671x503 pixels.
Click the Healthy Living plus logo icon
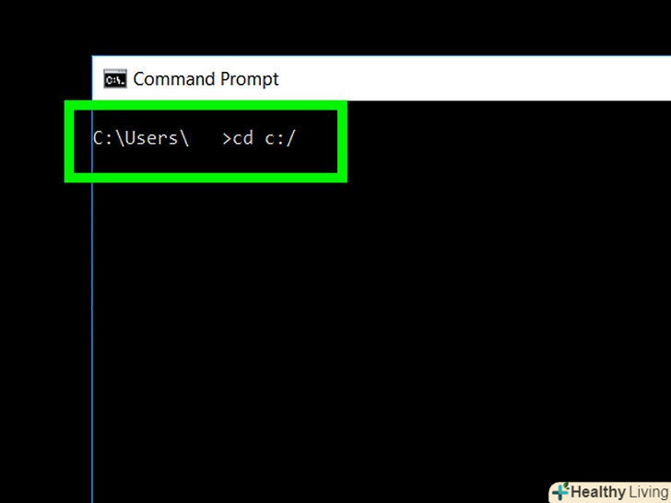point(561,491)
